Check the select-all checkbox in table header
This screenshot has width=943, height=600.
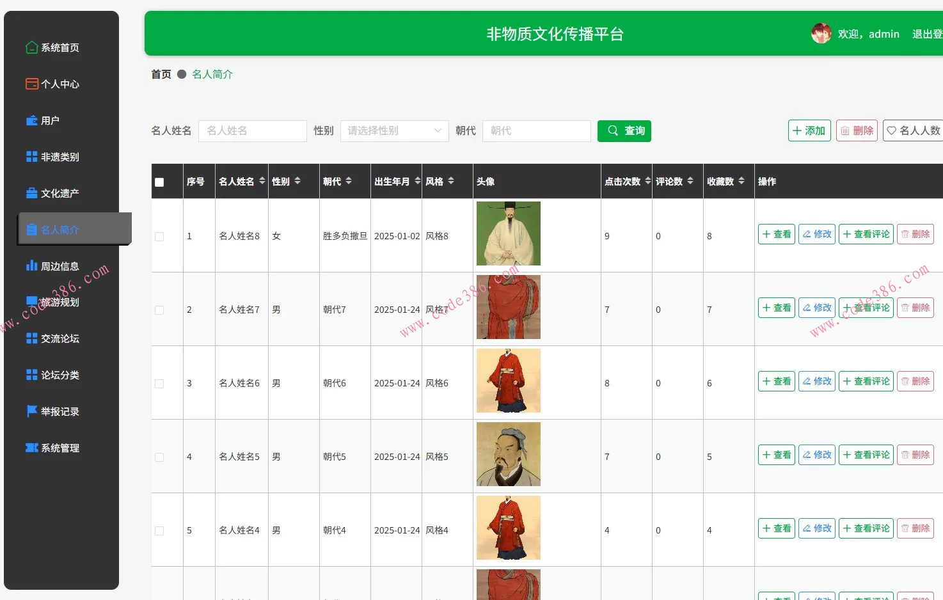[x=159, y=182]
